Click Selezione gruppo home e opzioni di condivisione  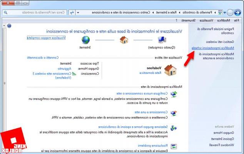(x=133, y=127)
